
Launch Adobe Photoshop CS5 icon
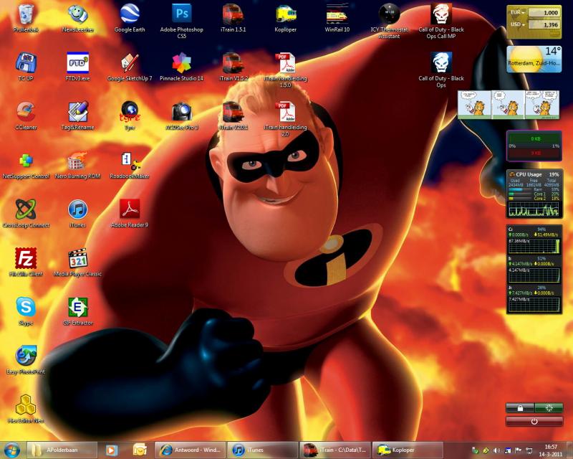[182, 21]
